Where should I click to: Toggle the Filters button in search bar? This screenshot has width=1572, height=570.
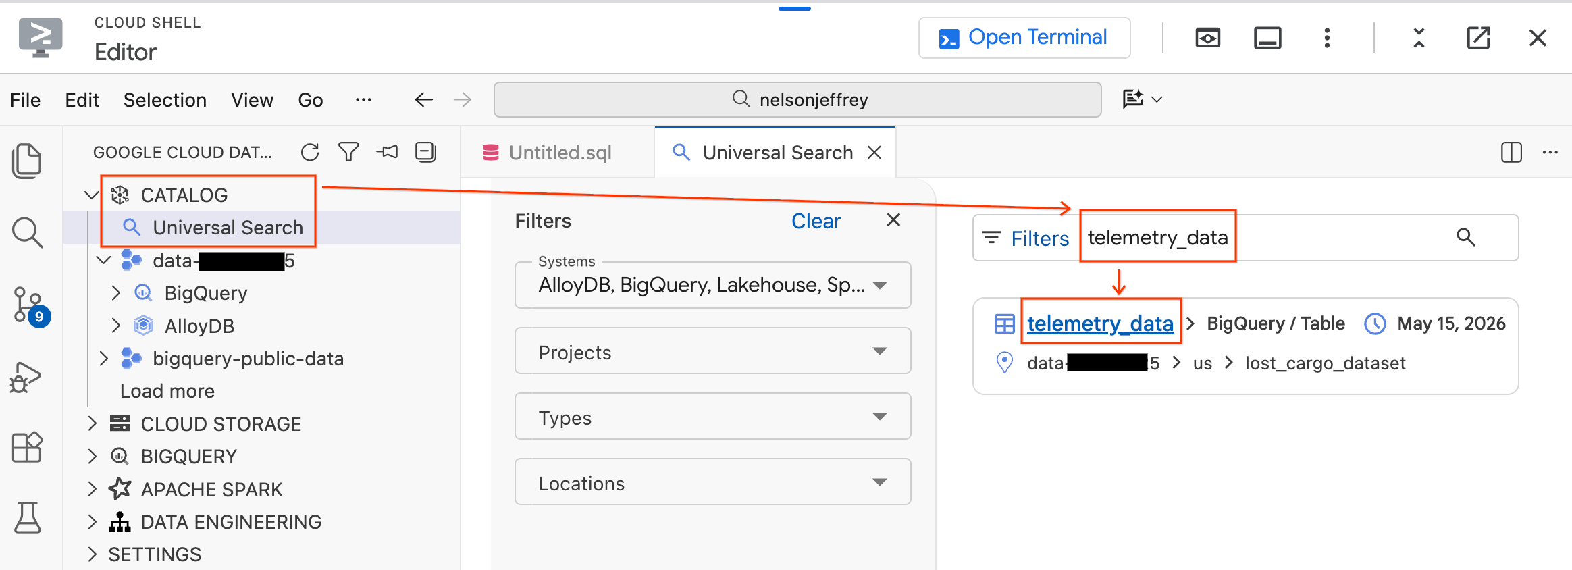point(1026,238)
